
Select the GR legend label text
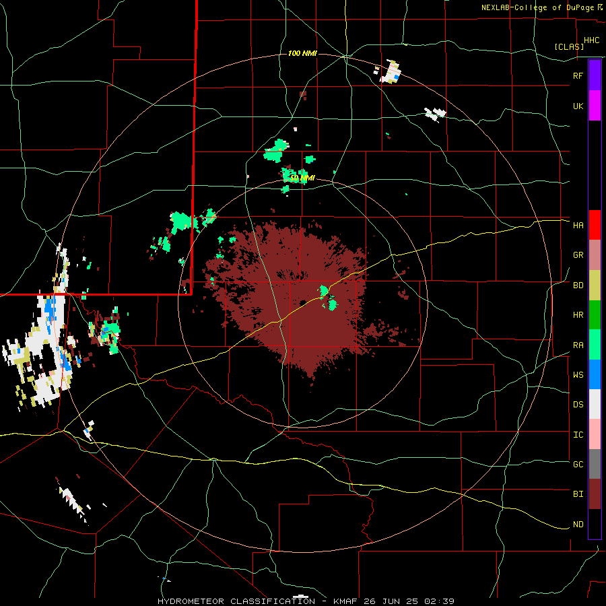578,255
